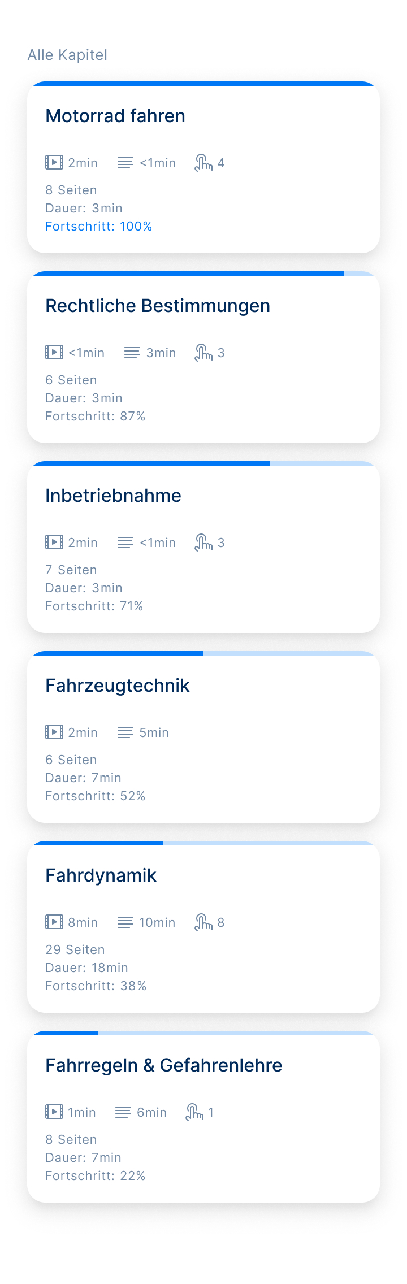Click the touch-hand icon in Motorrad fahren card
The height and width of the screenshot is (1284, 407).
(x=203, y=163)
